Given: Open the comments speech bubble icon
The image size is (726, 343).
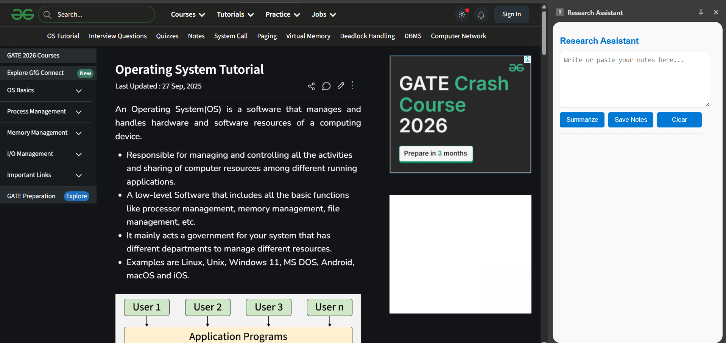Looking at the screenshot, I should click(326, 86).
